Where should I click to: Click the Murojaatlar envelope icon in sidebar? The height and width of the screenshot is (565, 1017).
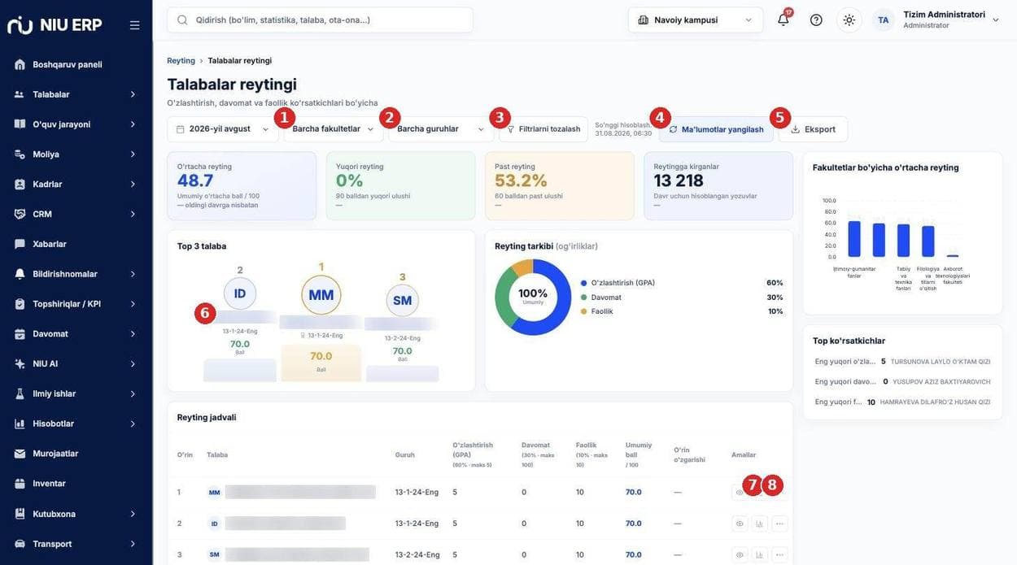pyautogui.click(x=20, y=454)
